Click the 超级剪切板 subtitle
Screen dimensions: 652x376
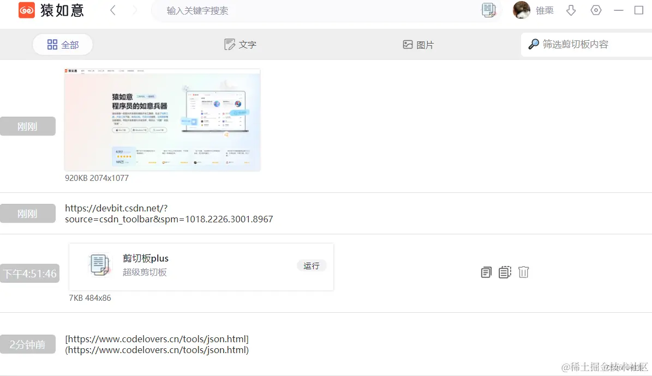pyautogui.click(x=145, y=272)
